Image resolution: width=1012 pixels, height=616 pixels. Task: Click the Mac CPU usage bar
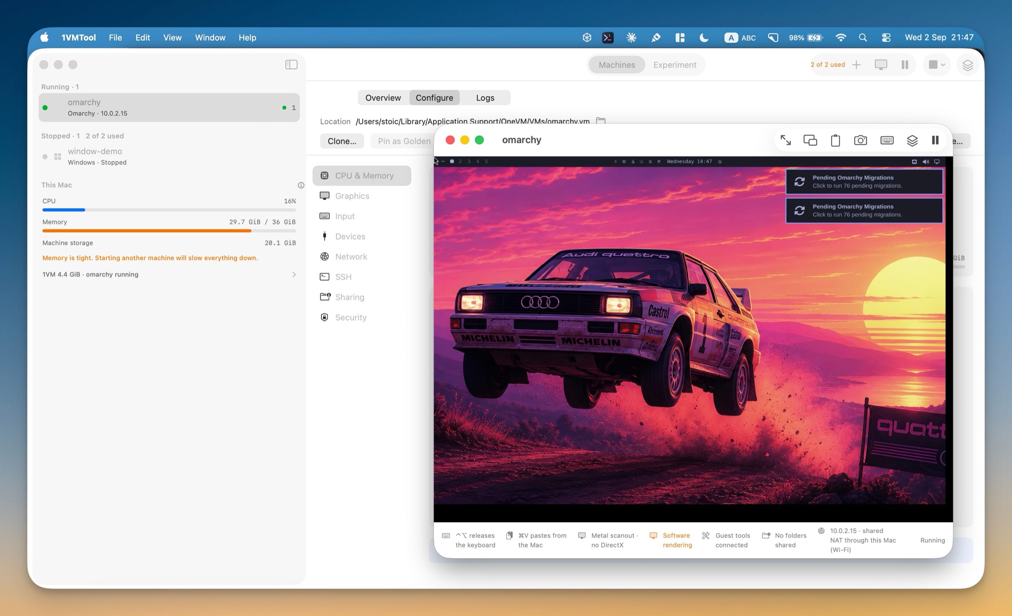(169, 210)
